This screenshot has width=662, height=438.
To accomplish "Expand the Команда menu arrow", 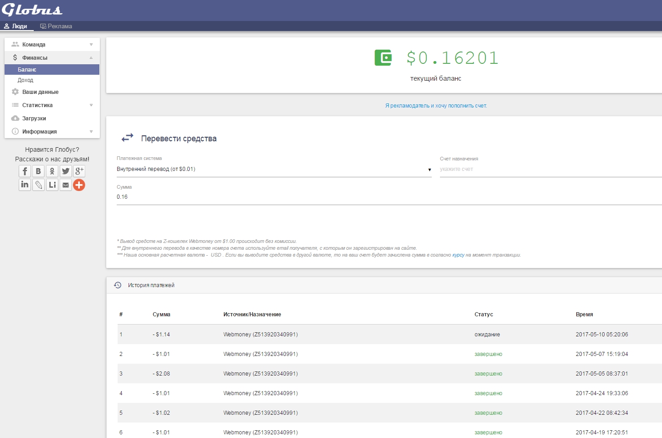I will pyautogui.click(x=91, y=44).
